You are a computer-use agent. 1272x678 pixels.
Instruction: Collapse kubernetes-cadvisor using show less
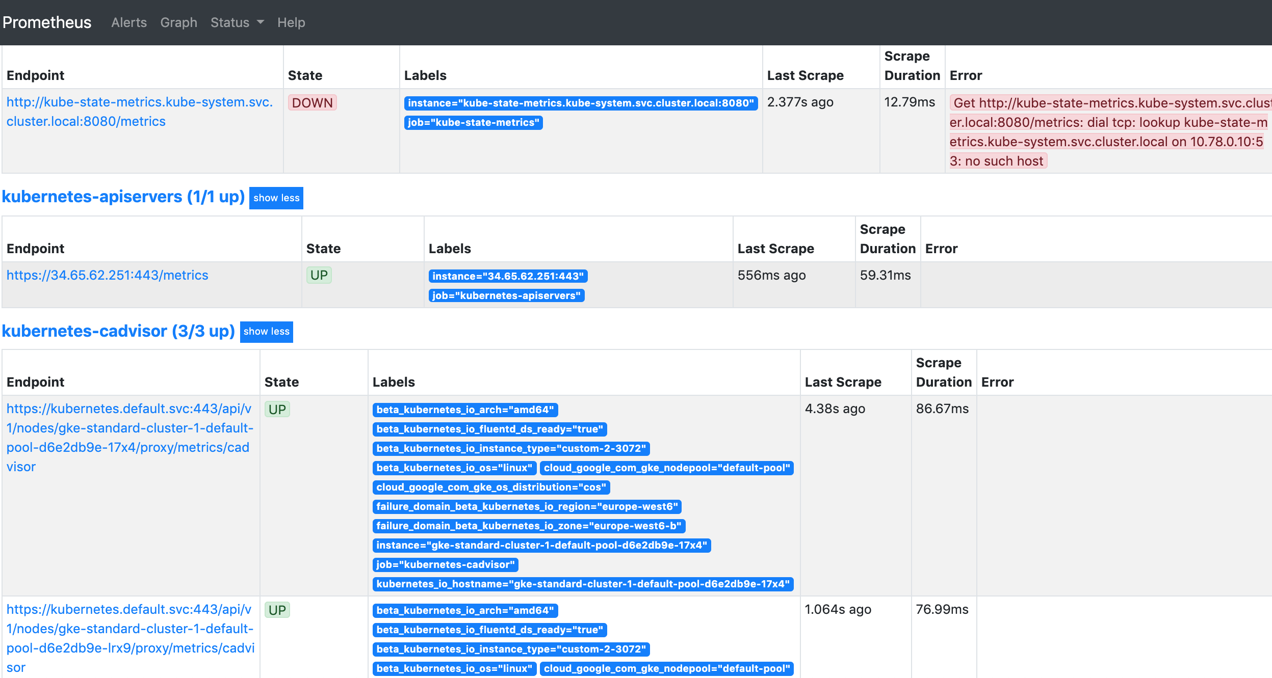point(266,332)
